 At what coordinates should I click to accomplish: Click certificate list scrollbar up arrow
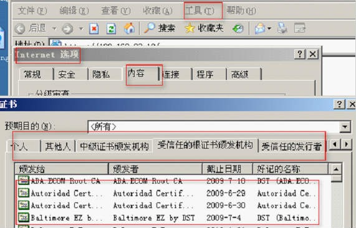(x=336, y=169)
